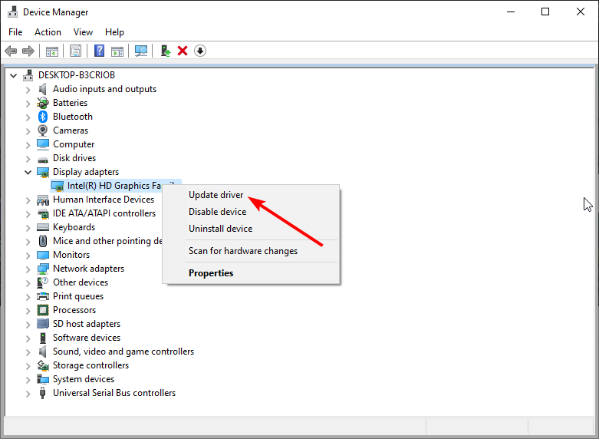Click the Forward arrow toolbar icon
This screenshot has width=599, height=439.
[x=28, y=51]
